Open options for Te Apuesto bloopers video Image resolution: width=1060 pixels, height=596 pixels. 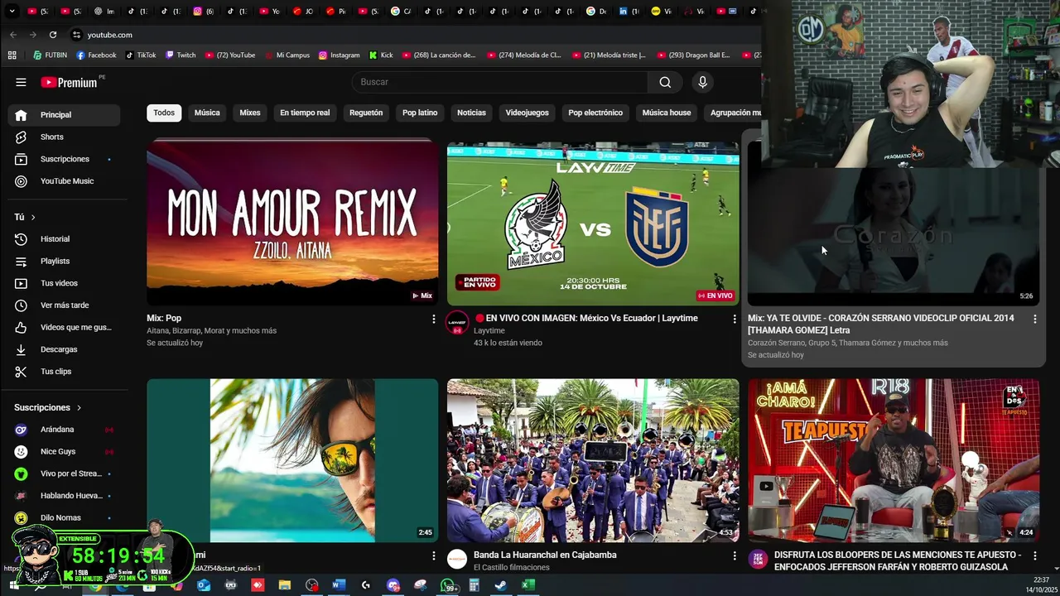point(1034,555)
